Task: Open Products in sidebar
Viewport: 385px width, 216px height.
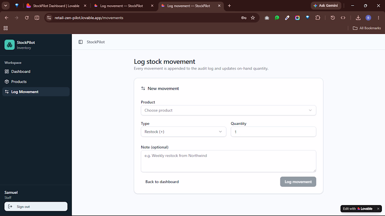Action: (x=36, y=82)
